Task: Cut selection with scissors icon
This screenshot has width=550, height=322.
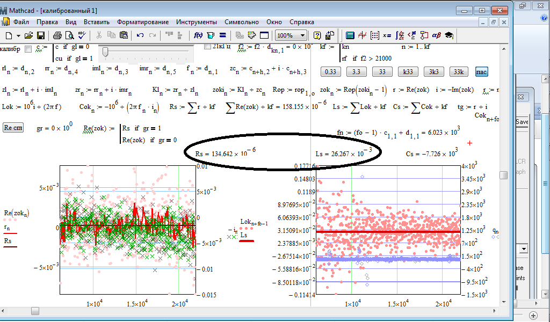Action: (99, 35)
